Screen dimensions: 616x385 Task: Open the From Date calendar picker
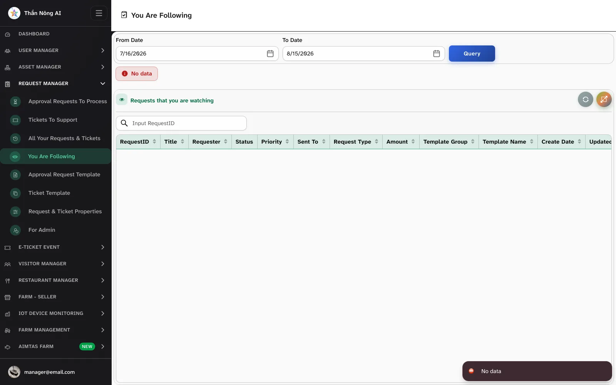(x=270, y=54)
